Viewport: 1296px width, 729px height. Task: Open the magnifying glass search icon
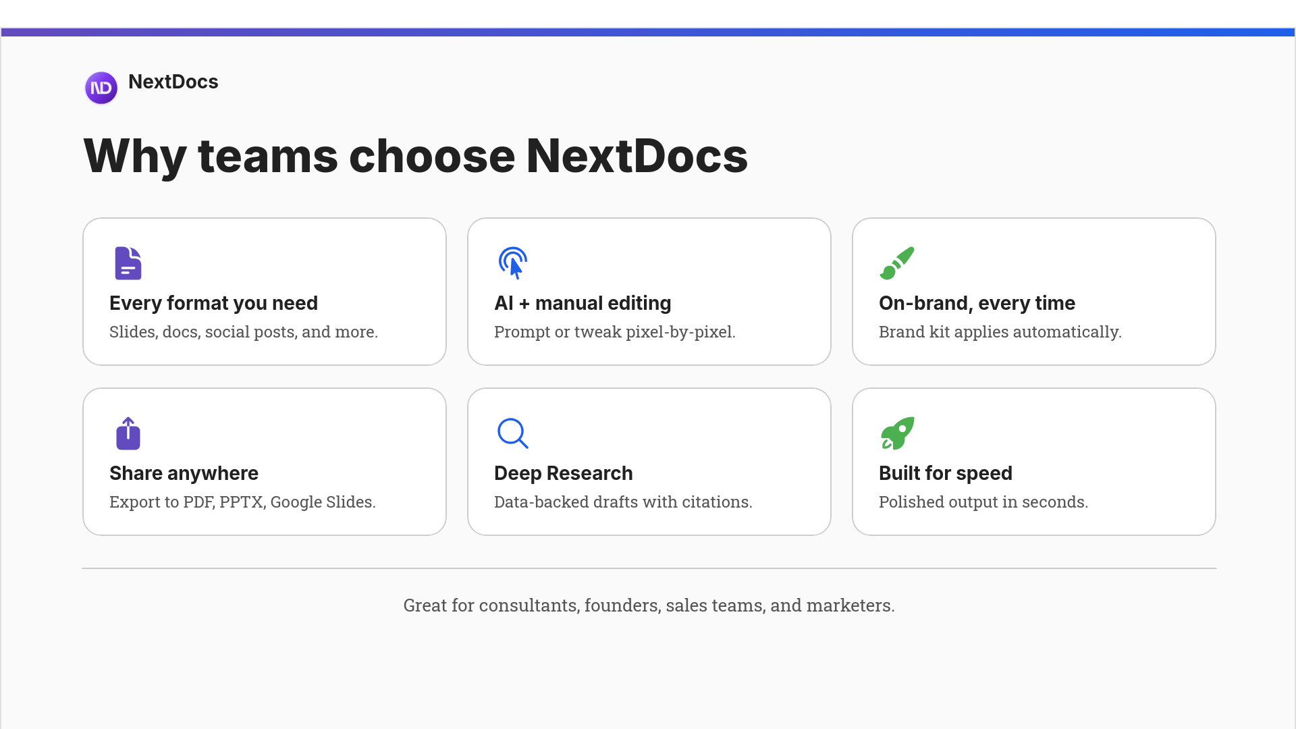coord(513,433)
